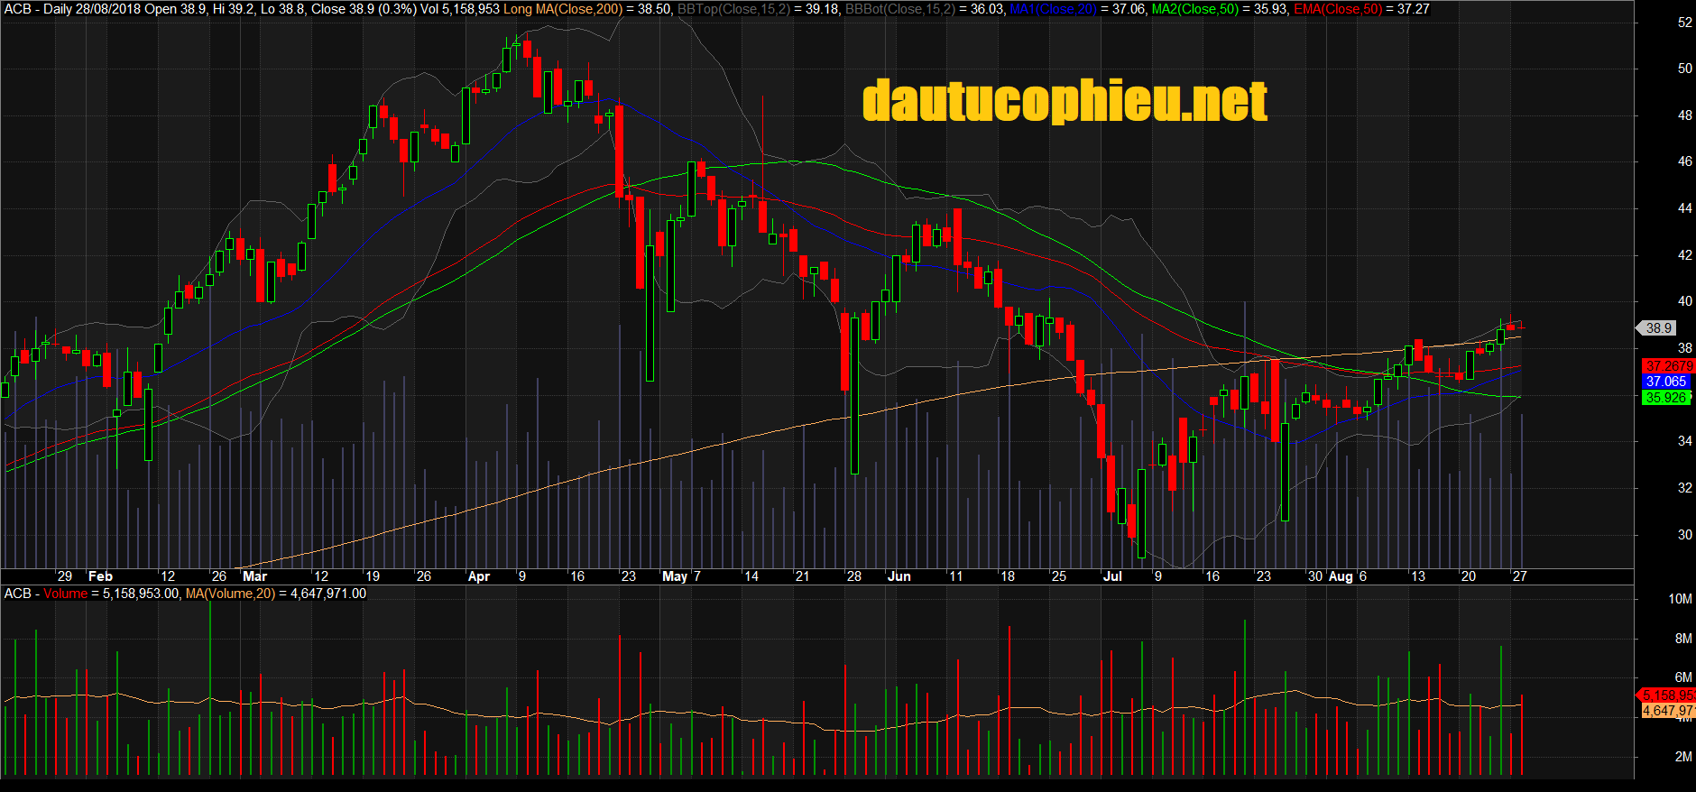Select the BBBot(Close,15,2) = 36.03 legend label

925,9
